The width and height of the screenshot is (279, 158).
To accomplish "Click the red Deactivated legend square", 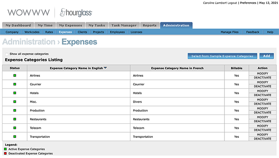I will click(x=5, y=153).
